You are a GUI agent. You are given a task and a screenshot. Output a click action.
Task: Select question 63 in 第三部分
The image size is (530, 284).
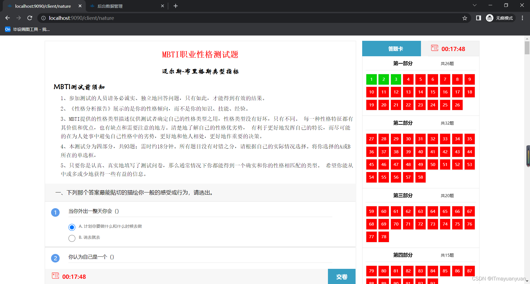pos(420,211)
